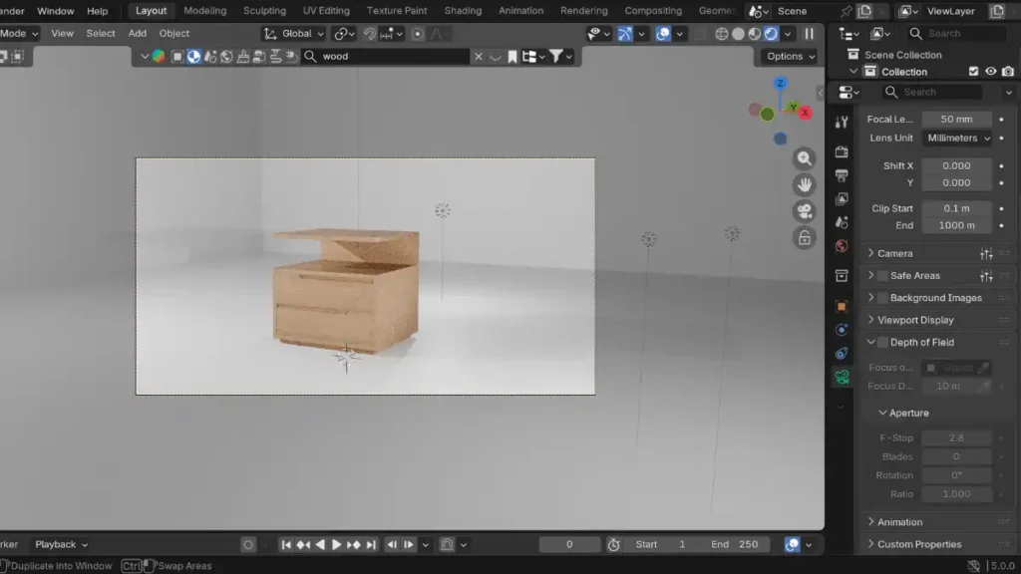Toggle Collection exclude checkbox in outliner
Screen dimensions: 1021x574
(973, 72)
